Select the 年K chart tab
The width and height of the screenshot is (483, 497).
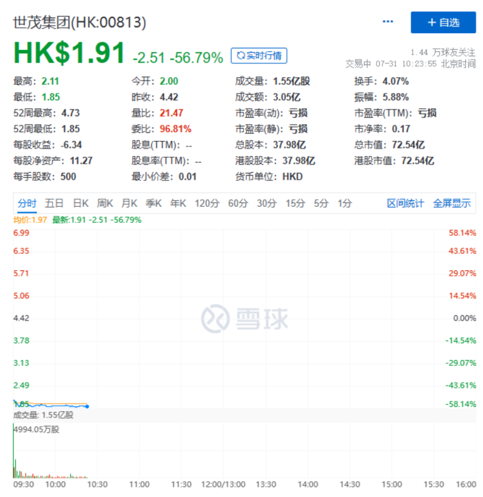tap(178, 203)
